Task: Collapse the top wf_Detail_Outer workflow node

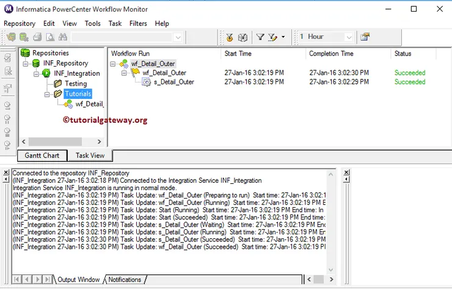Action: pyautogui.click(x=113, y=64)
